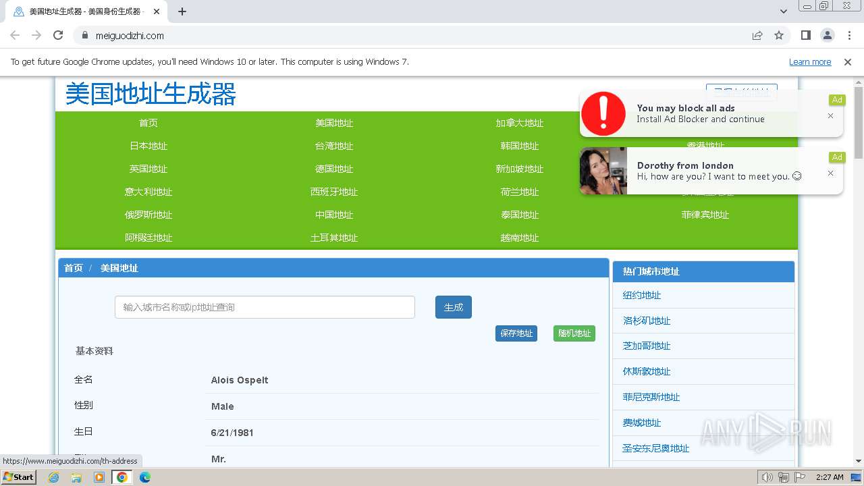This screenshot has height=486, width=864.
Task: Open 英国地址 menu item
Action: (x=148, y=169)
